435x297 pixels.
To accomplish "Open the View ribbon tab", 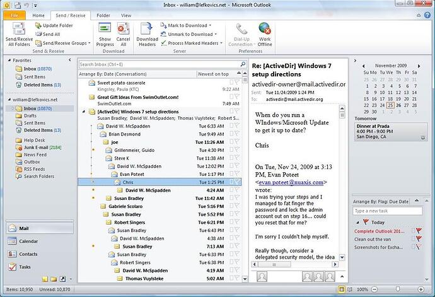I will tap(126, 16).
